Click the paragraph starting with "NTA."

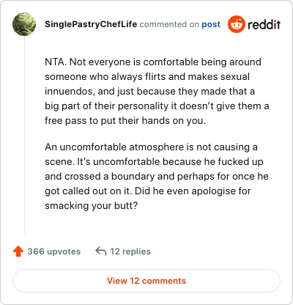157,91
